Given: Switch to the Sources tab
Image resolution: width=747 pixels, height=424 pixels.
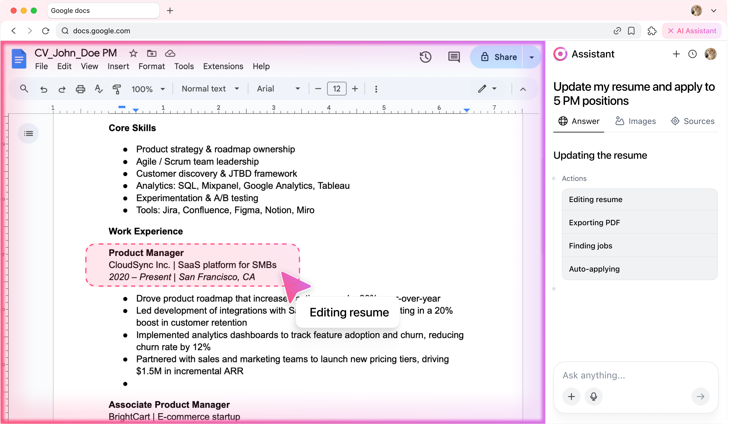Looking at the screenshot, I should tap(692, 121).
